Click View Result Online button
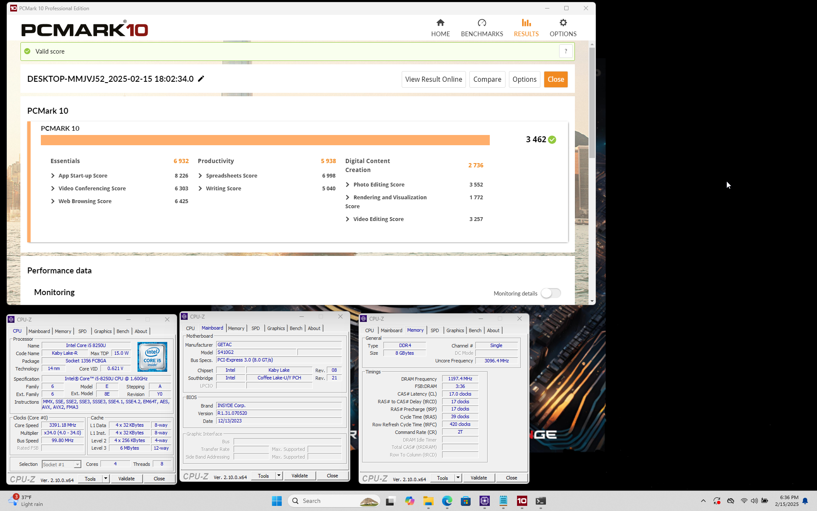Viewport: 817px width, 511px height. [434, 79]
